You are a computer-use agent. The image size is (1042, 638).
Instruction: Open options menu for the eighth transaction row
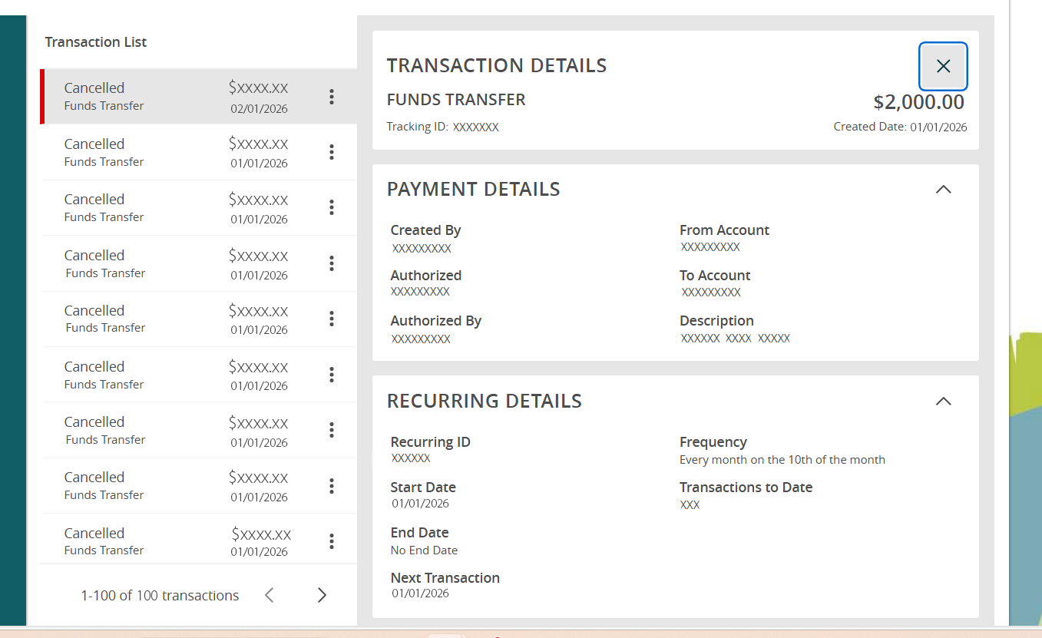[x=332, y=486]
